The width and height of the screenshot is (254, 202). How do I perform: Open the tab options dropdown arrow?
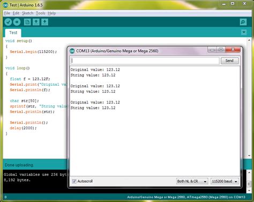tap(244, 32)
